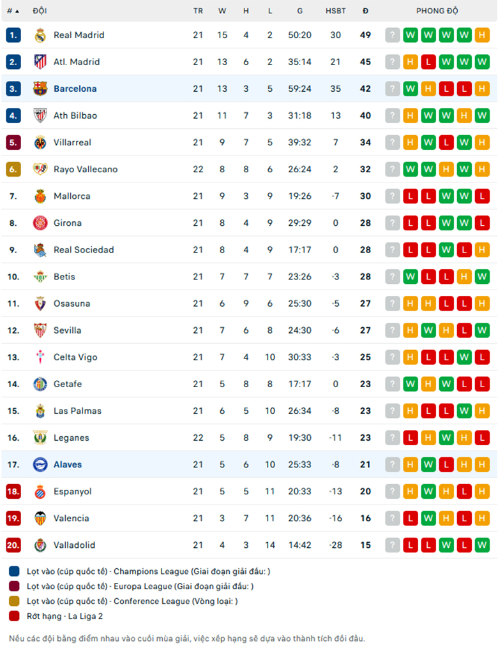Screen dimensions: 498x648
Task: Open the Barcelona team link
Action: [x=75, y=89]
